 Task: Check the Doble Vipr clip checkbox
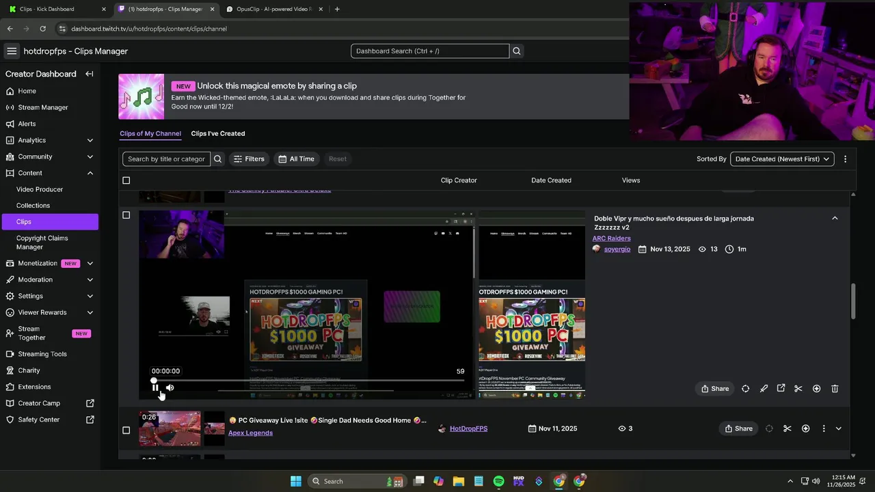126,215
